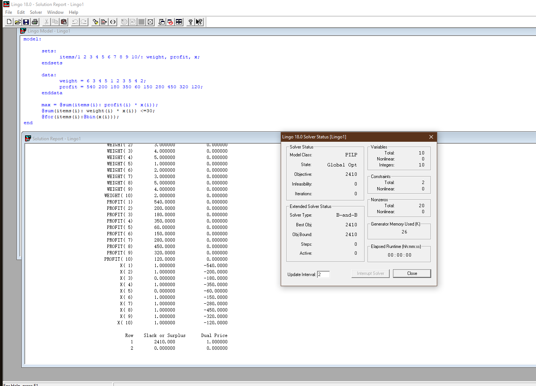The image size is (536, 386).
Task: Click the Interrupt Solver button
Action: click(x=371, y=273)
